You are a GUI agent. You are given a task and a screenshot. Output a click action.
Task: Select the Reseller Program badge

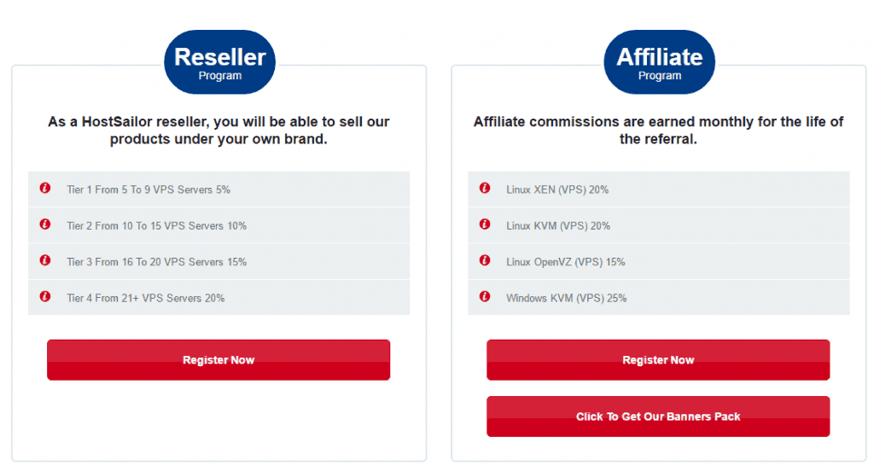pyautogui.click(x=219, y=62)
